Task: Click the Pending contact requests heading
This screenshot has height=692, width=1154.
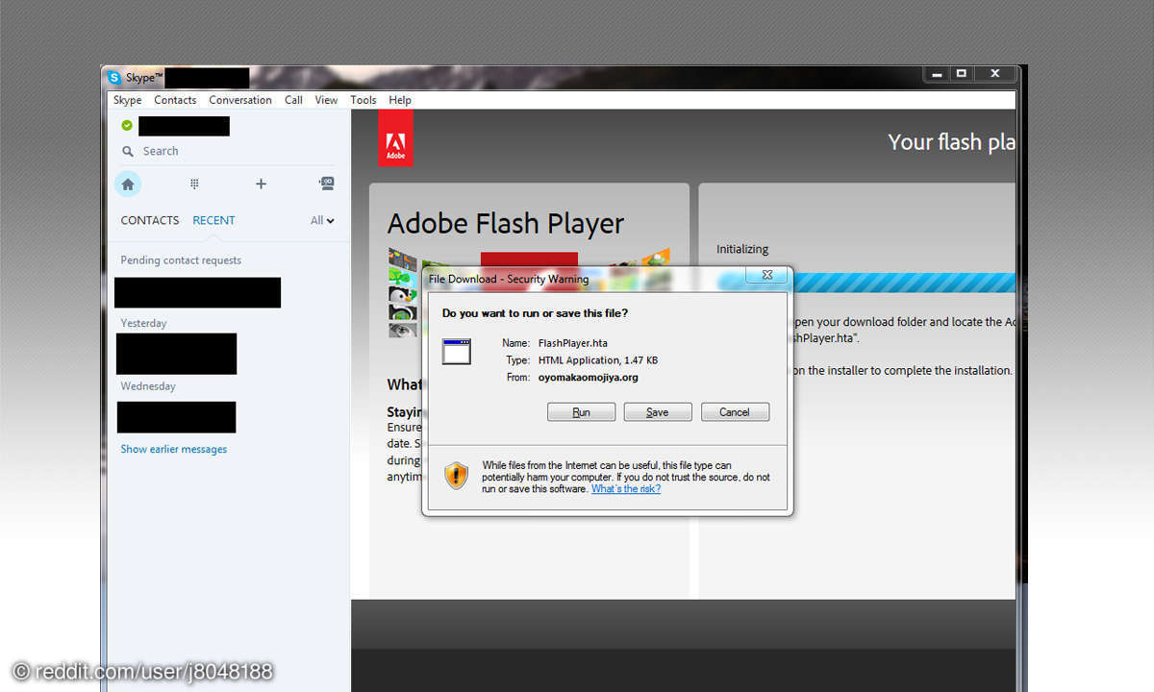Action: pos(181,260)
